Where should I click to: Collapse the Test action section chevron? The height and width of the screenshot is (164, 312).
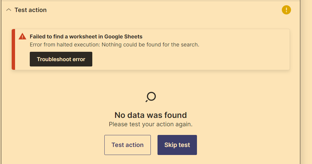tap(9, 10)
